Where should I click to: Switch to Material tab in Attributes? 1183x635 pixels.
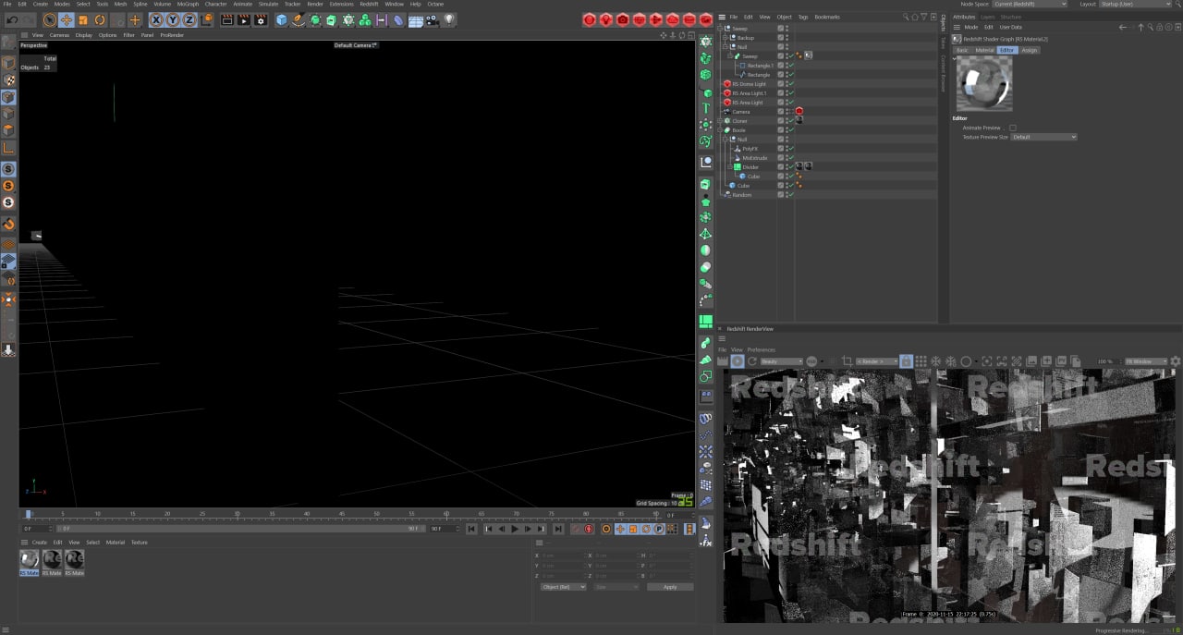985,50
